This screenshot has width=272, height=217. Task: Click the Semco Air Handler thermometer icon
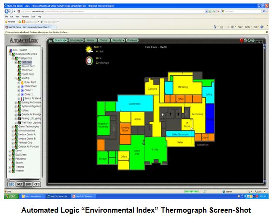coord(22,99)
